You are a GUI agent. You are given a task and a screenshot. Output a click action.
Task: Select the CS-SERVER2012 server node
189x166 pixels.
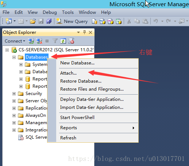(x=56, y=50)
